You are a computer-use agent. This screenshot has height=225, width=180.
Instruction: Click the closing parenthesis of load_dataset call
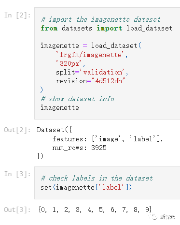click(x=42, y=90)
